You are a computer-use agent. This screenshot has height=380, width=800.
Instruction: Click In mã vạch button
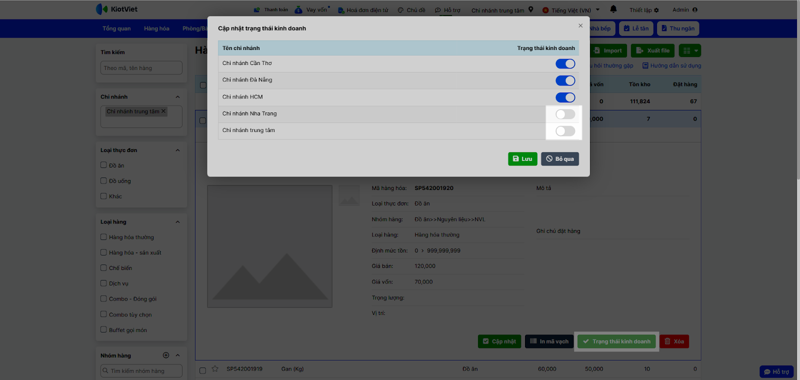(x=549, y=341)
